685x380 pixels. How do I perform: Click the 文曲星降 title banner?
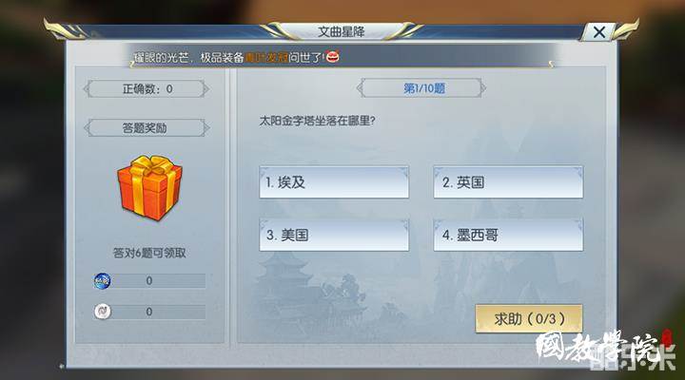pyautogui.click(x=342, y=31)
